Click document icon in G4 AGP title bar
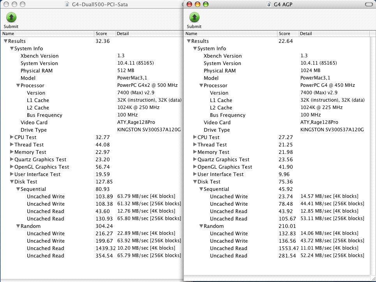This screenshot has height=282, width=376. (x=269, y=4)
